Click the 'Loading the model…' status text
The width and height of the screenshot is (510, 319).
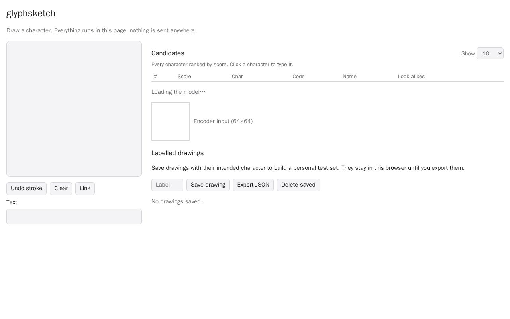(x=178, y=92)
